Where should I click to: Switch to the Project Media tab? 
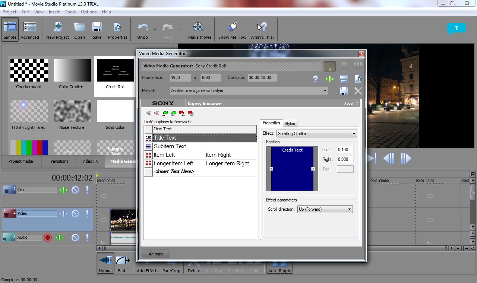(x=21, y=161)
